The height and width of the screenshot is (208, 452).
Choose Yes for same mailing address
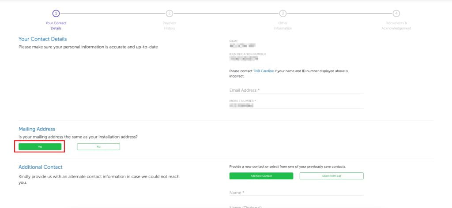point(40,147)
